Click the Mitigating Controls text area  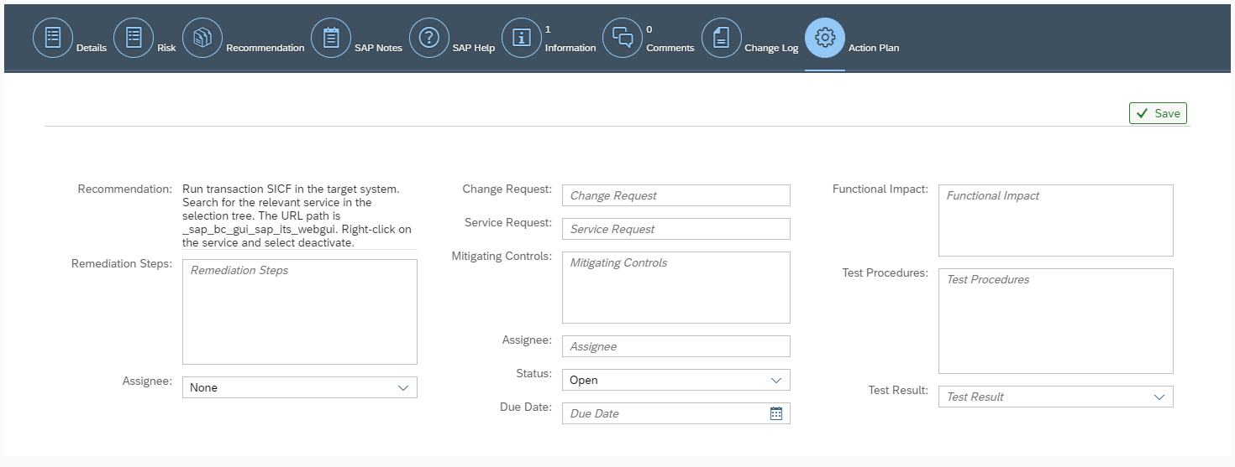pyautogui.click(x=675, y=288)
